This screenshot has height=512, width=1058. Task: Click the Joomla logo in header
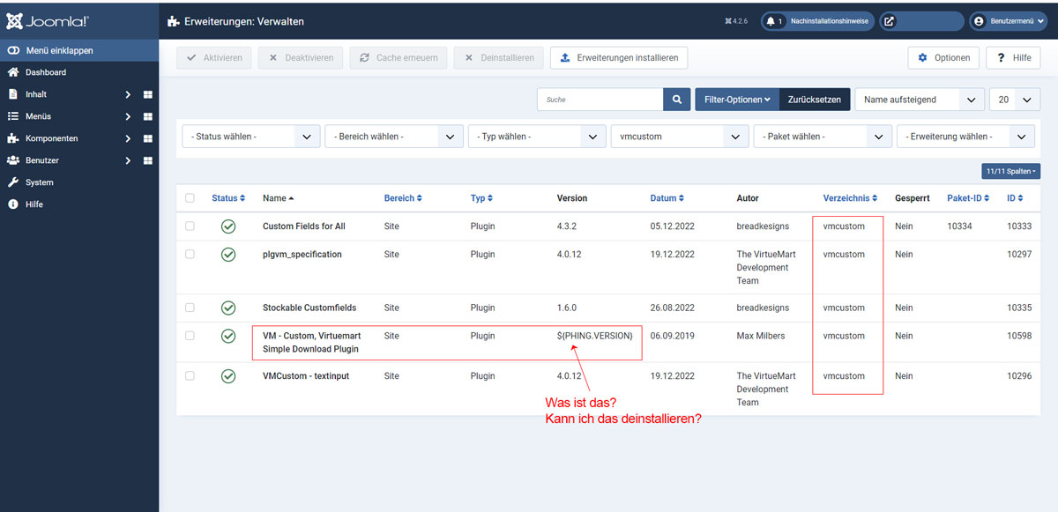[x=48, y=21]
